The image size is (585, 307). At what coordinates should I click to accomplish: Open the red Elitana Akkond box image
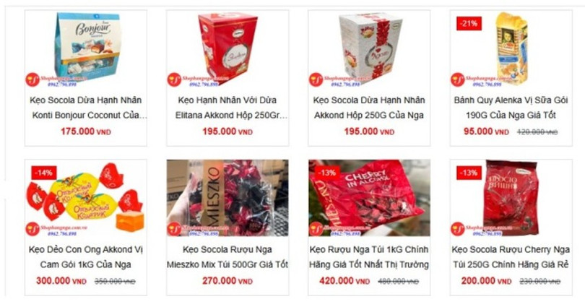[227, 49]
